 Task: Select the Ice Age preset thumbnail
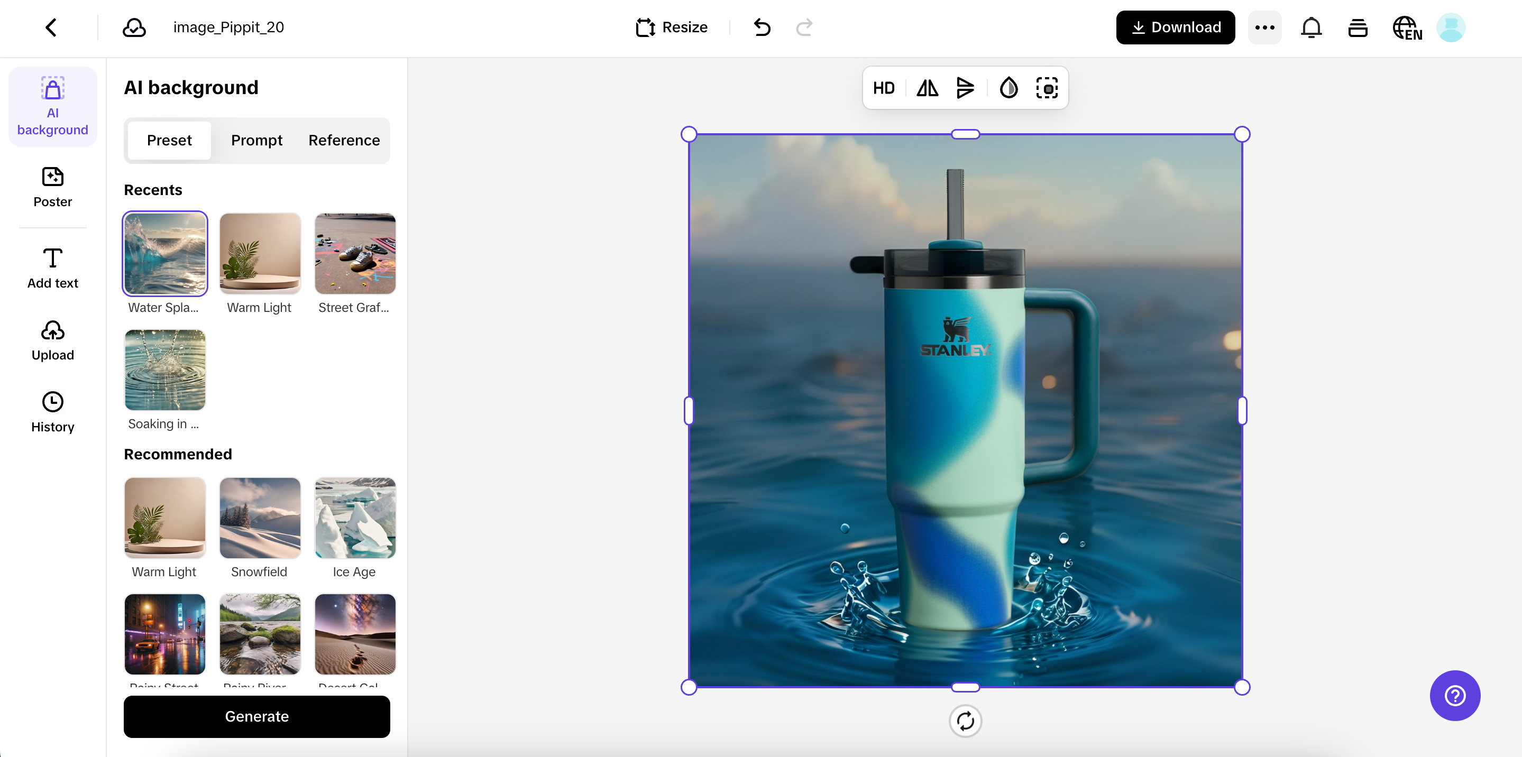pos(354,518)
